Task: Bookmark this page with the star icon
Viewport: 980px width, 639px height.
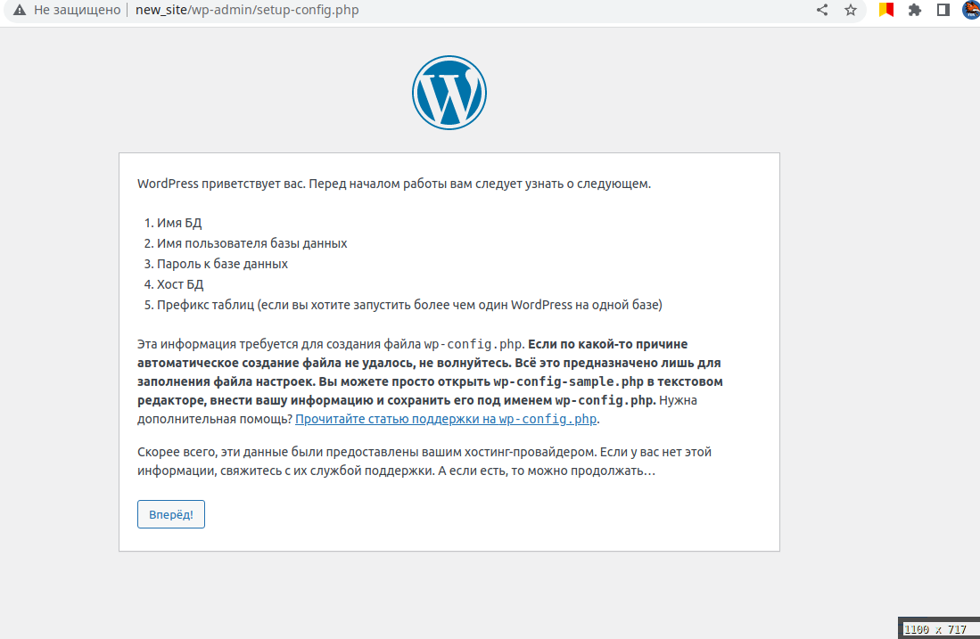Action: (x=850, y=11)
